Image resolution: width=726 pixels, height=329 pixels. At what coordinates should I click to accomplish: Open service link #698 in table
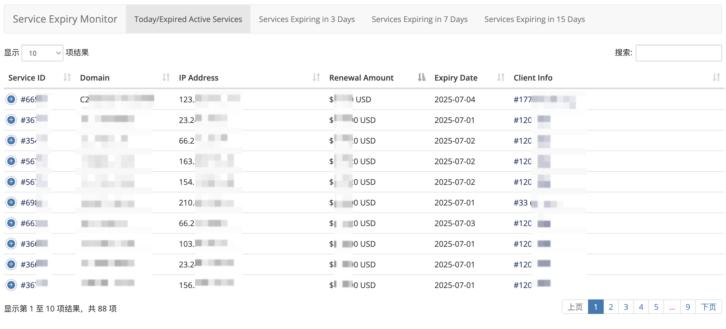(28, 203)
